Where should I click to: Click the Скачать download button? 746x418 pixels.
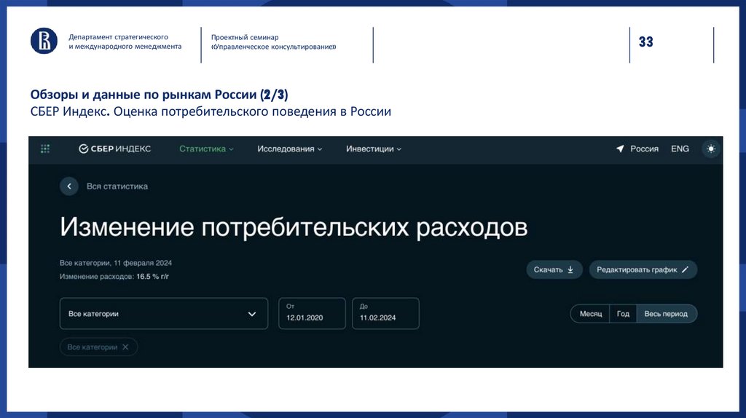pos(554,269)
